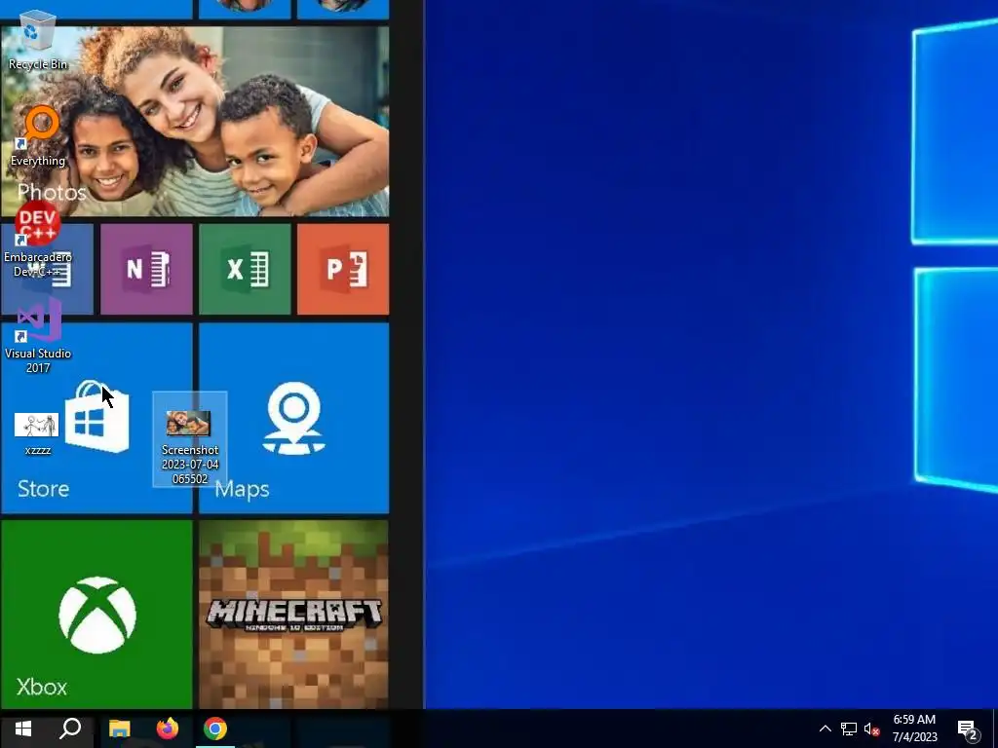The width and height of the screenshot is (998, 748).
Task: Open the clock showing 6:59 AM
Action: click(x=914, y=729)
